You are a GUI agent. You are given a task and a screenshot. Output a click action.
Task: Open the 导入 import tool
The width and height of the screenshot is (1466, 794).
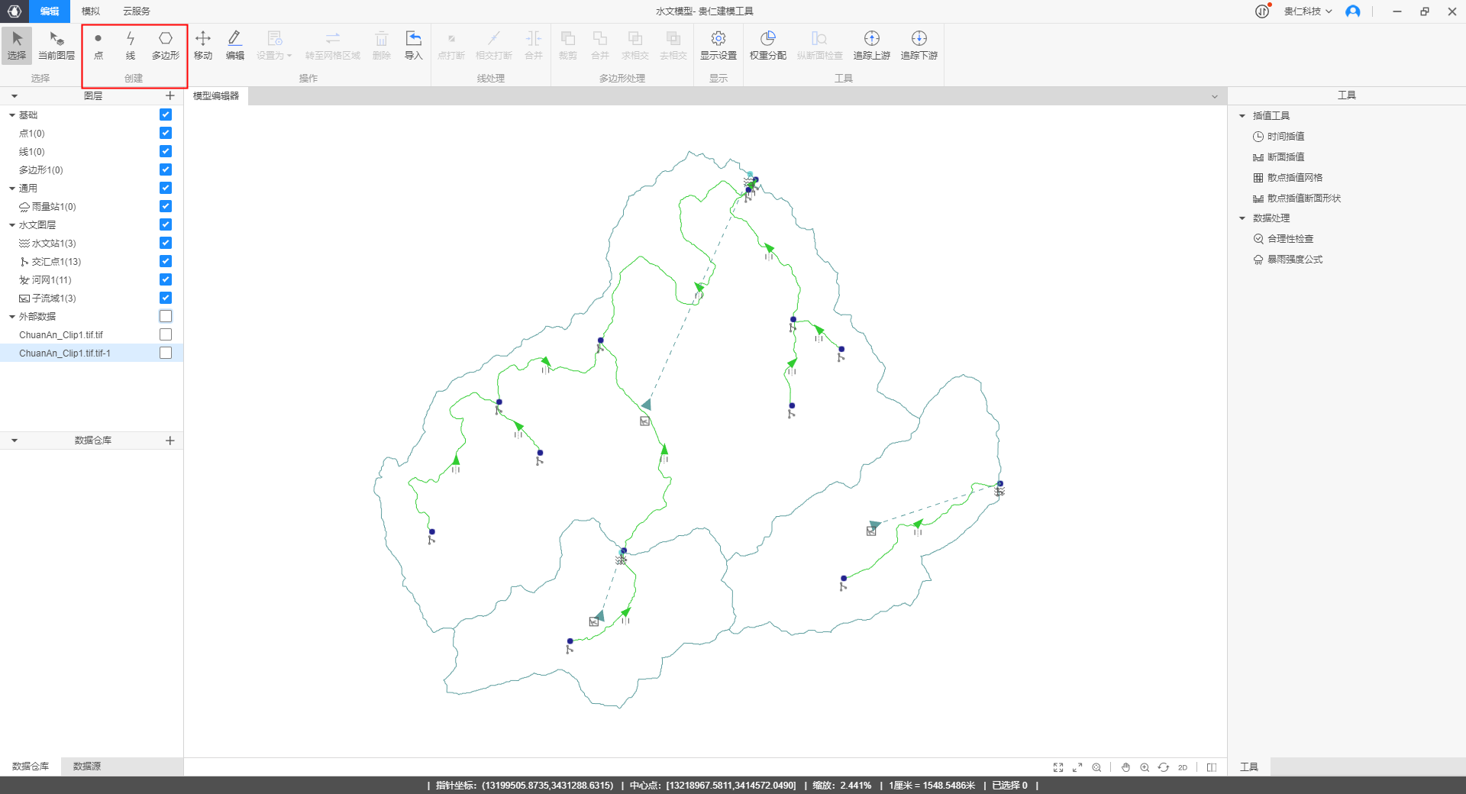point(413,45)
